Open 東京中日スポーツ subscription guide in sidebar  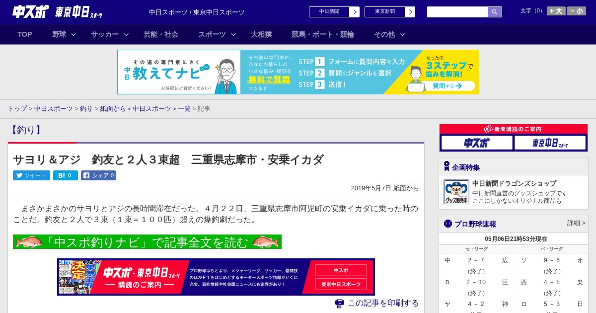pos(550,143)
